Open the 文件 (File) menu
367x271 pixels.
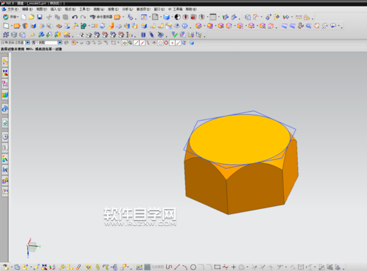click(x=14, y=9)
